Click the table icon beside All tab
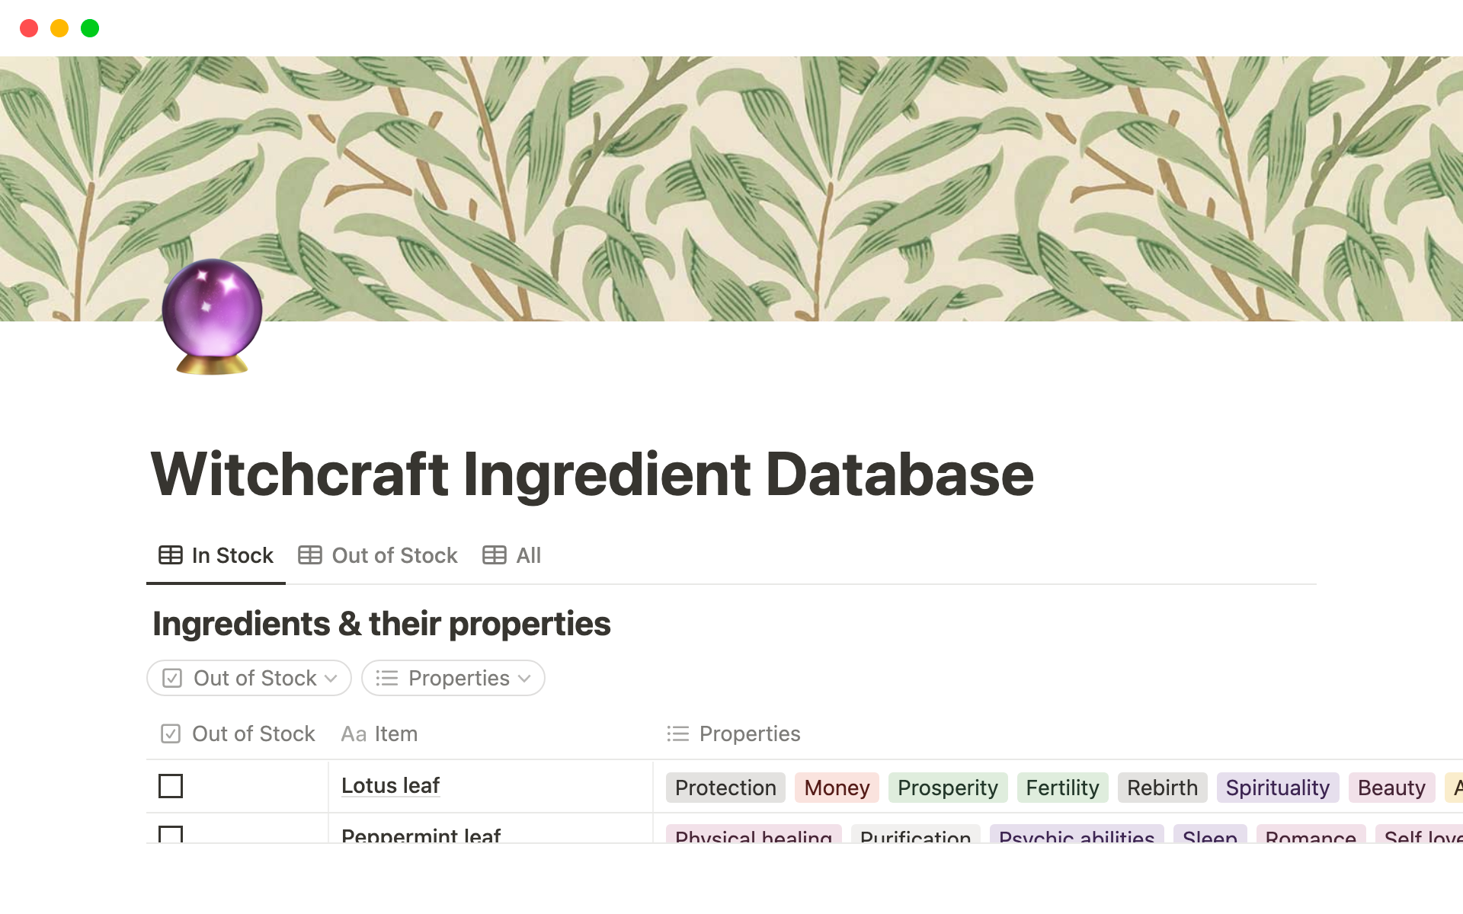Screen dimensions: 1463x914 click(x=494, y=555)
